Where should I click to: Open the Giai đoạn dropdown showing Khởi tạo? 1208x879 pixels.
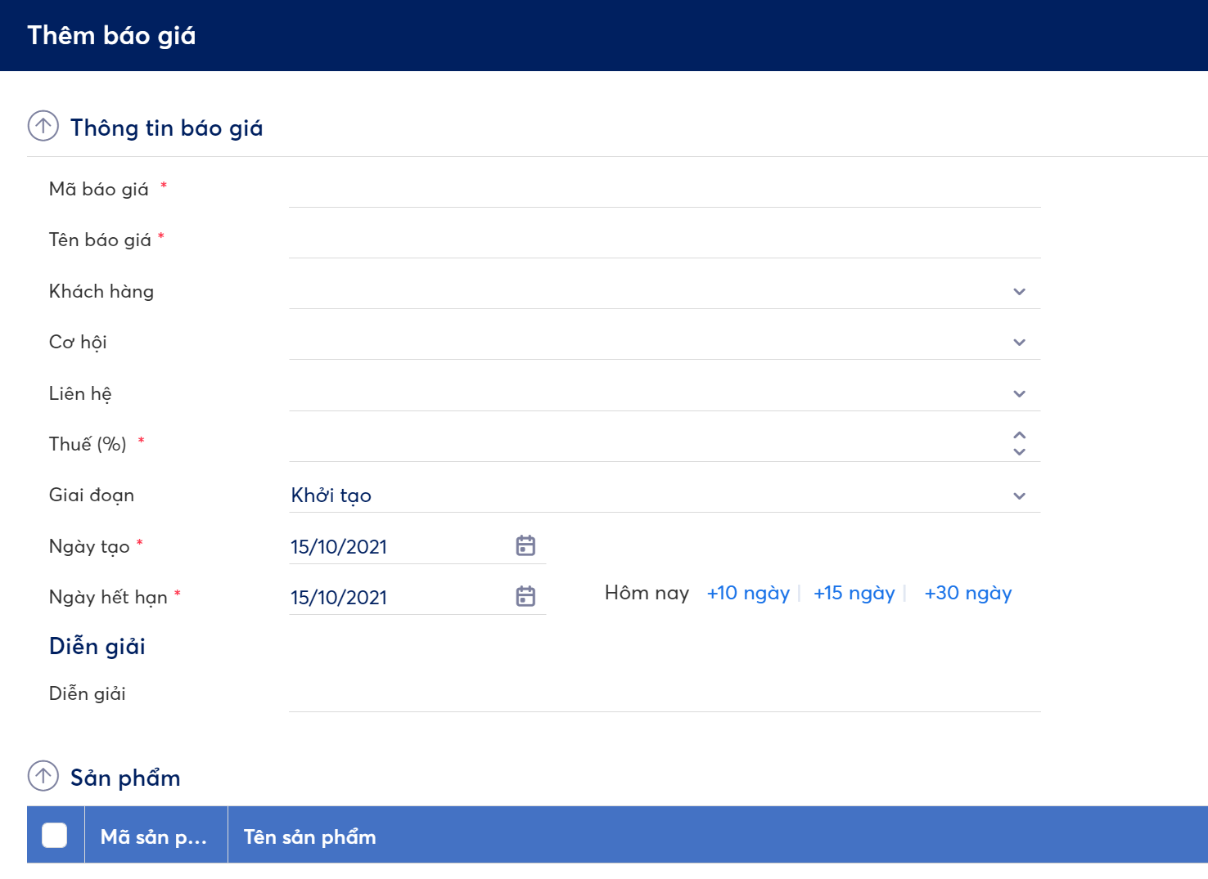point(1019,496)
